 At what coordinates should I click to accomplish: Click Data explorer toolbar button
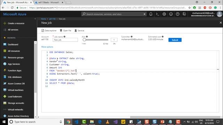tap(49, 31)
